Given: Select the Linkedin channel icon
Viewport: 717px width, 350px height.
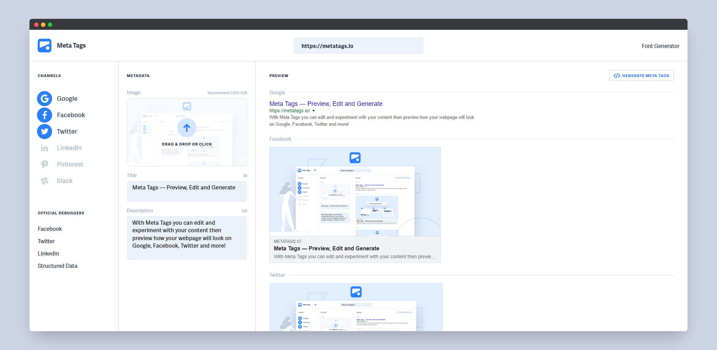Looking at the screenshot, I should click(x=45, y=148).
